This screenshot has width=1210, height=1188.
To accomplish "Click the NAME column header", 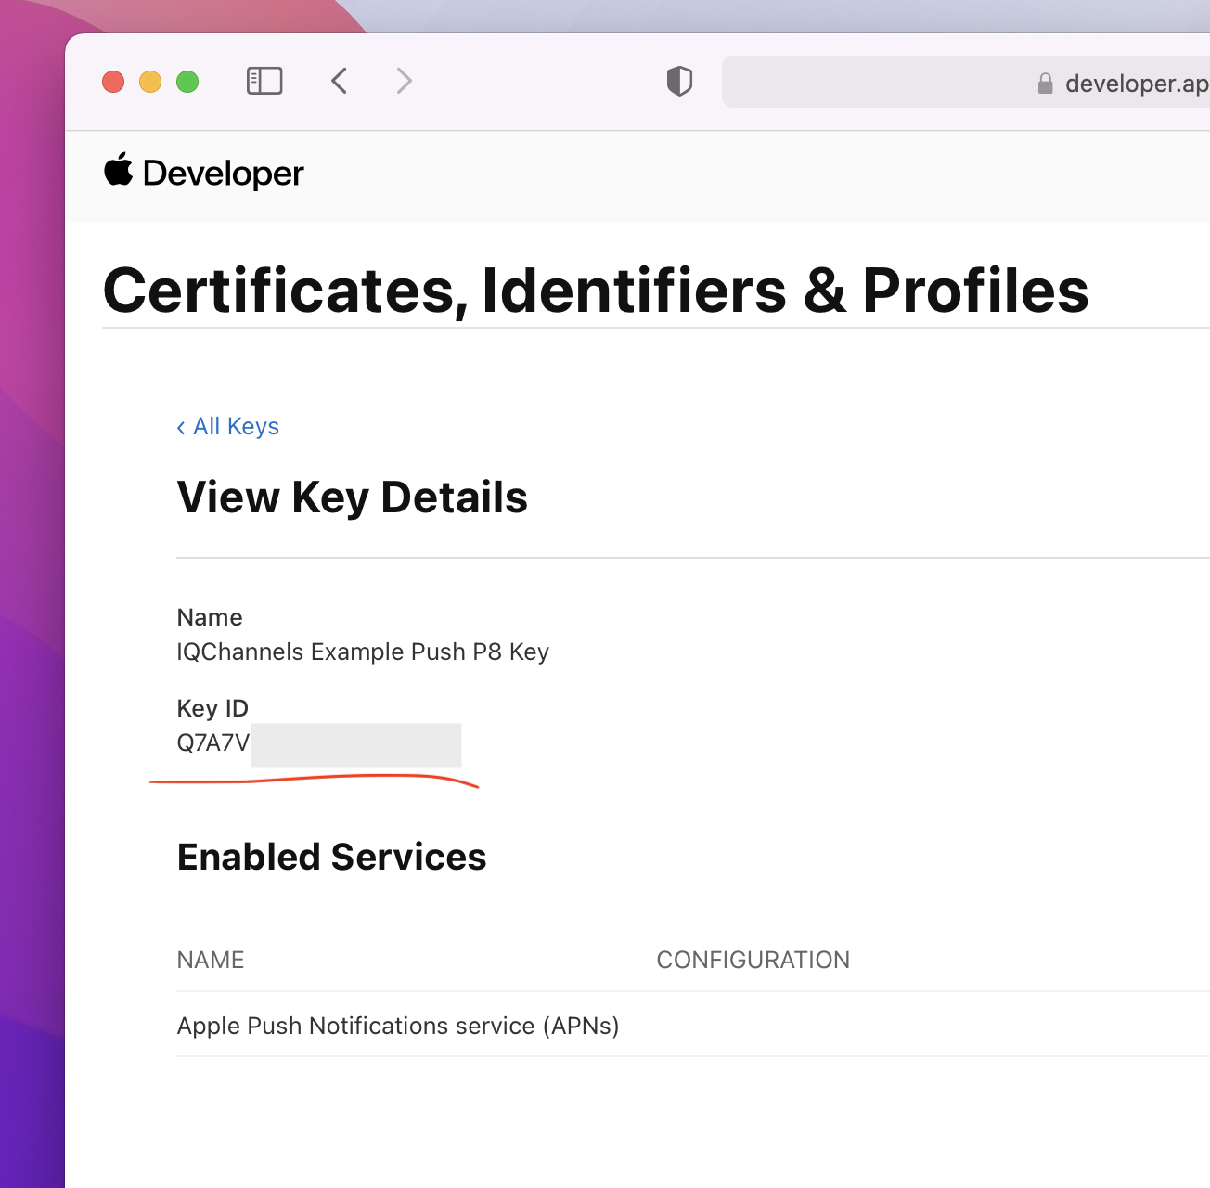I will tap(211, 960).
